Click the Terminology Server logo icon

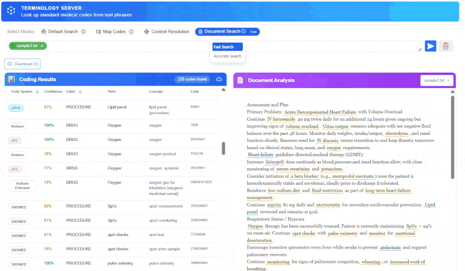pos(11,11)
